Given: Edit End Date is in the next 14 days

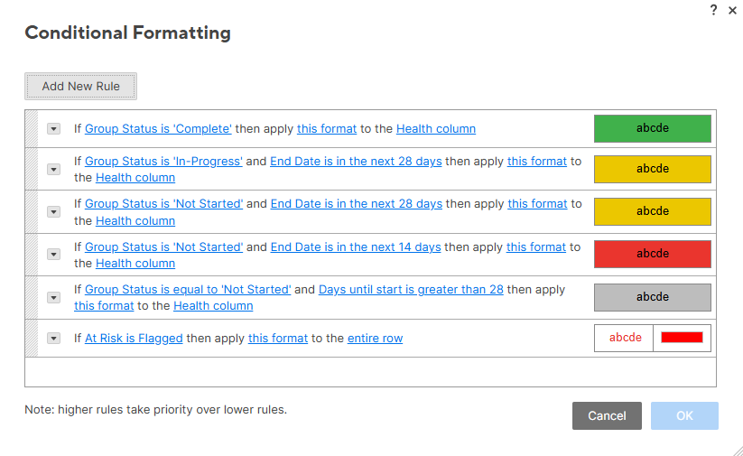Looking at the screenshot, I should pyautogui.click(x=356, y=247).
